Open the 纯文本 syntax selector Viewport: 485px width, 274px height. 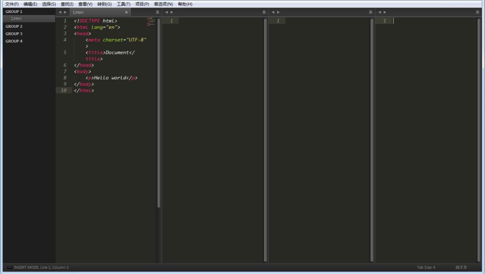[461, 268]
